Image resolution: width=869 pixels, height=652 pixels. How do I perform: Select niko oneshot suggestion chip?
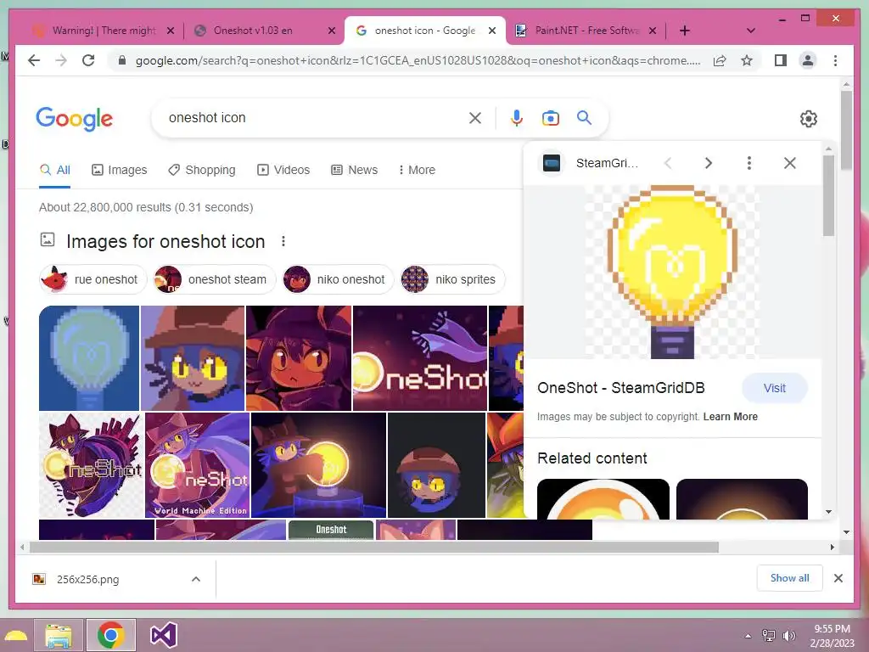(x=338, y=279)
